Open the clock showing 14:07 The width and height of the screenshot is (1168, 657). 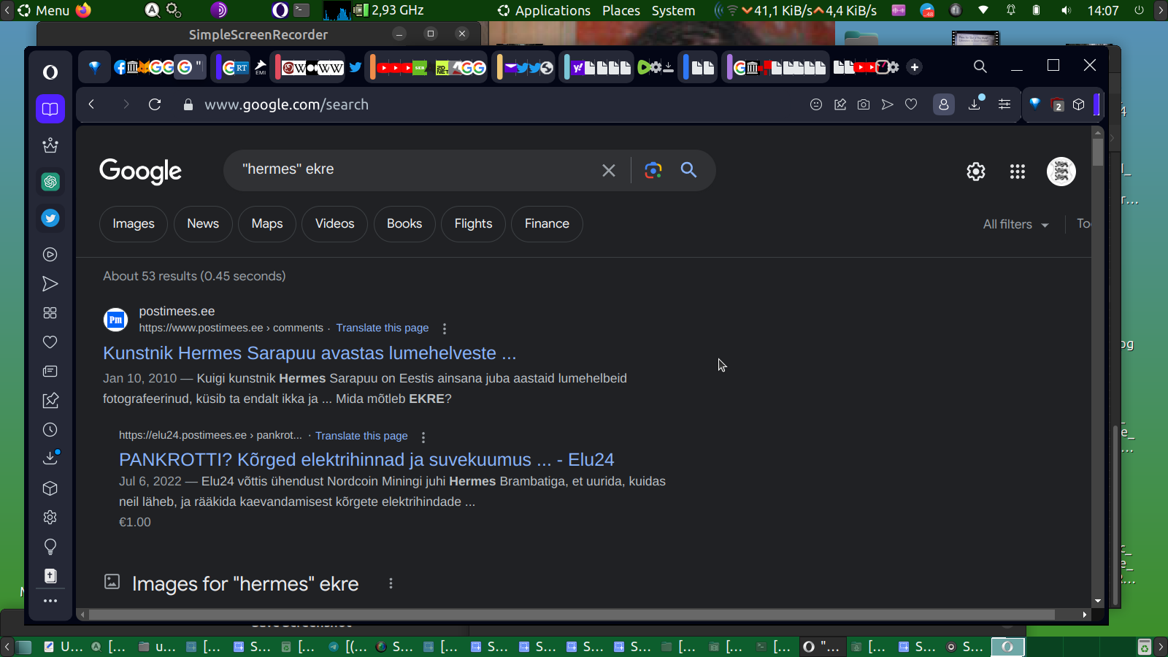point(1103,10)
